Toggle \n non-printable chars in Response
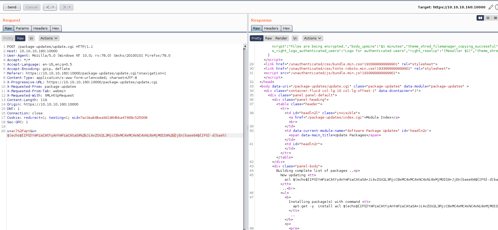This screenshot has width=498, height=230. click(x=295, y=38)
